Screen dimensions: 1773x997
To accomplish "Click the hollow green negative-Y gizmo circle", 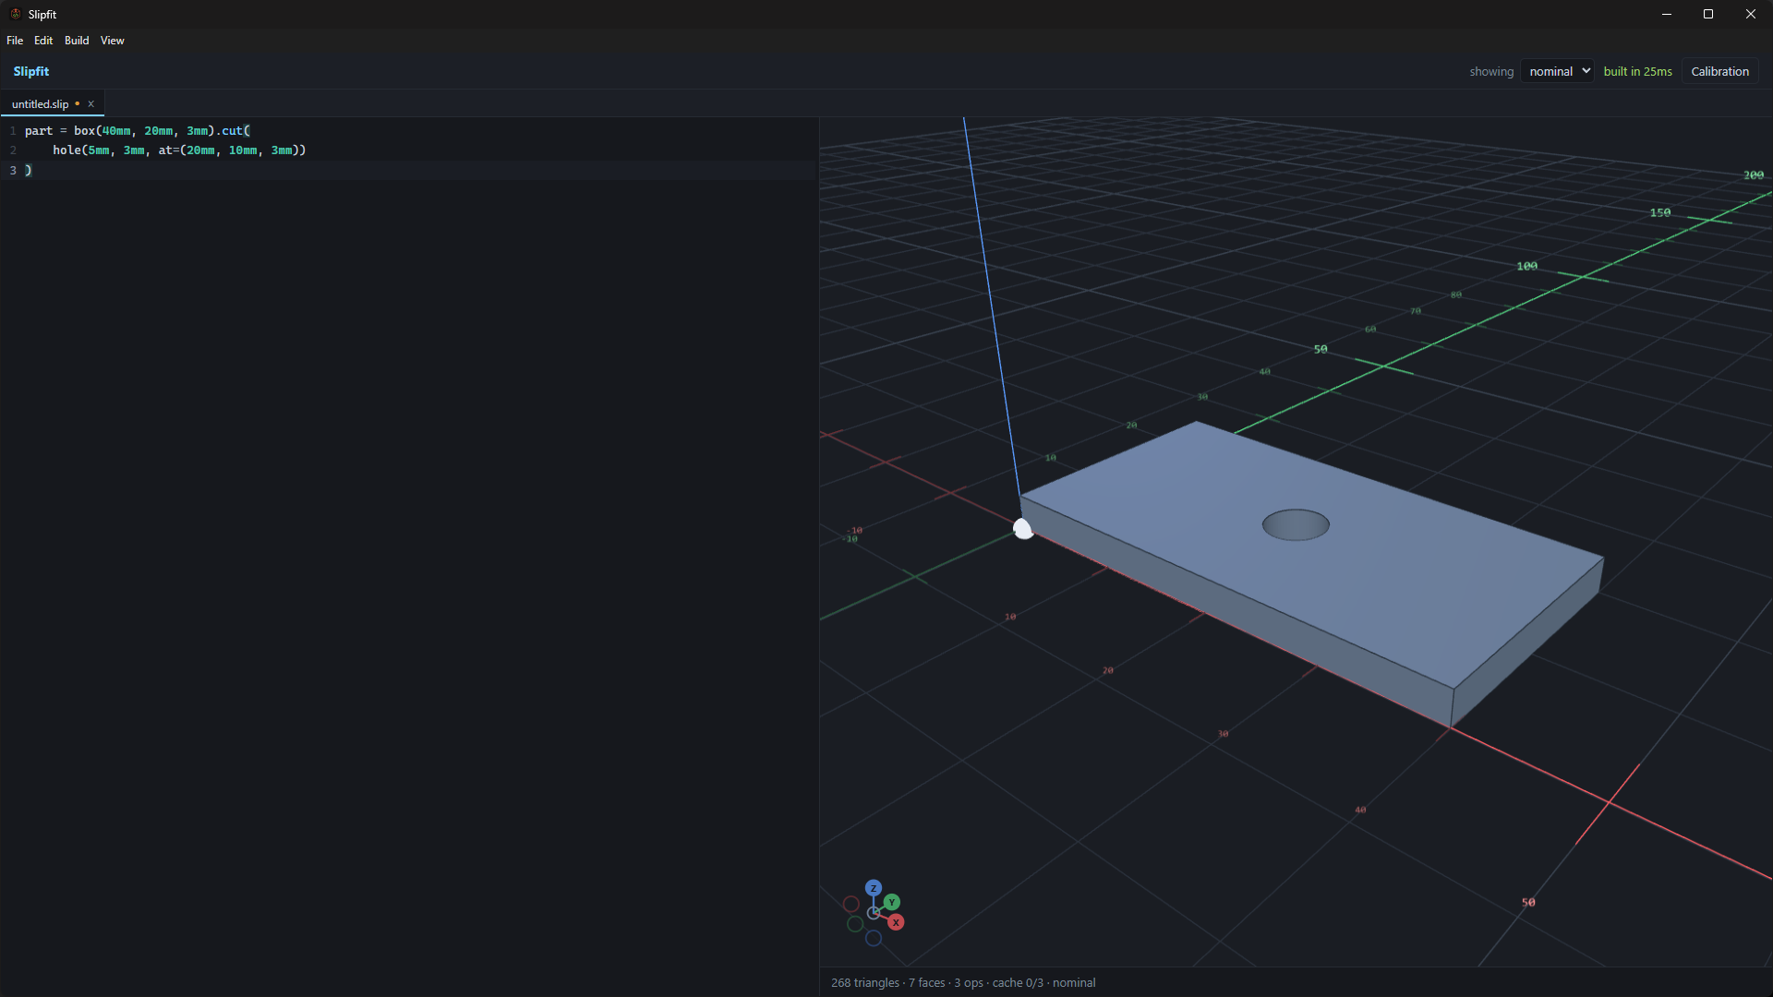I will pos(855,924).
